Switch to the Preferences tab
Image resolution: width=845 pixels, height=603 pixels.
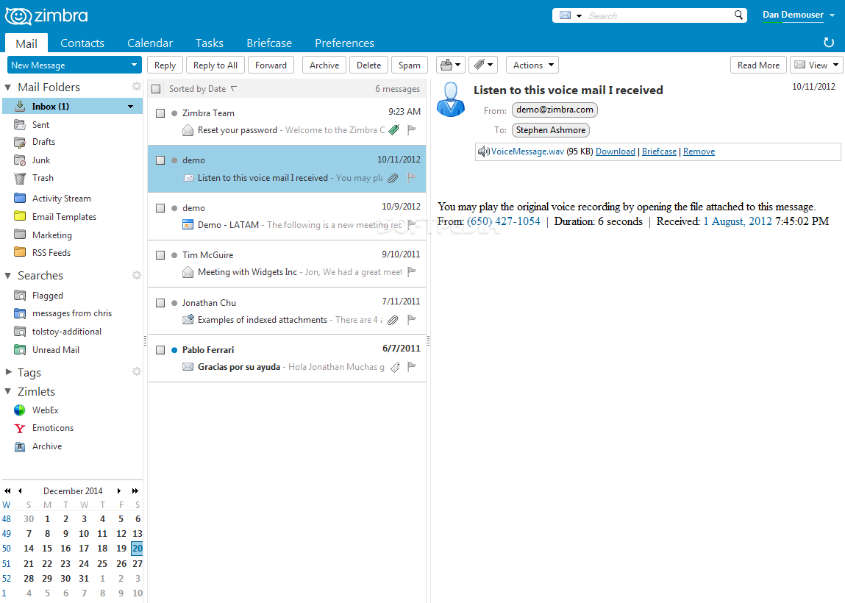coord(344,43)
